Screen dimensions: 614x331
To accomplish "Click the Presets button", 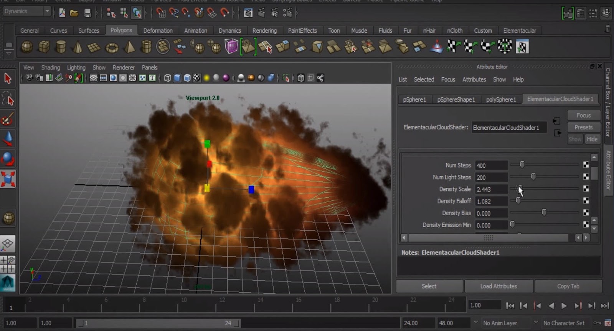I will click(583, 127).
